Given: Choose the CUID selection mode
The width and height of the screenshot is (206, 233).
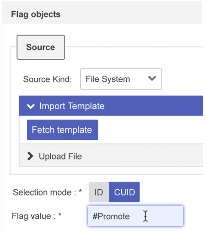Looking at the screenshot, I should click(125, 192).
